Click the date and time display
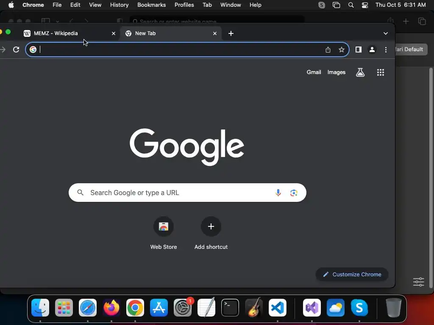This screenshot has height=325, width=434. pyautogui.click(x=401, y=5)
